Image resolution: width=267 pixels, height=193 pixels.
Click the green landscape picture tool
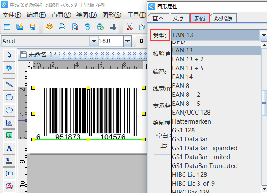point(9,135)
